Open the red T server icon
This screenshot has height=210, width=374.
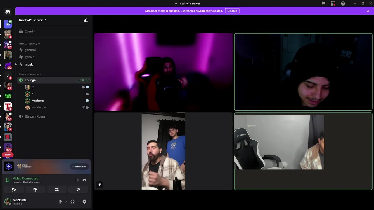(x=8, y=106)
